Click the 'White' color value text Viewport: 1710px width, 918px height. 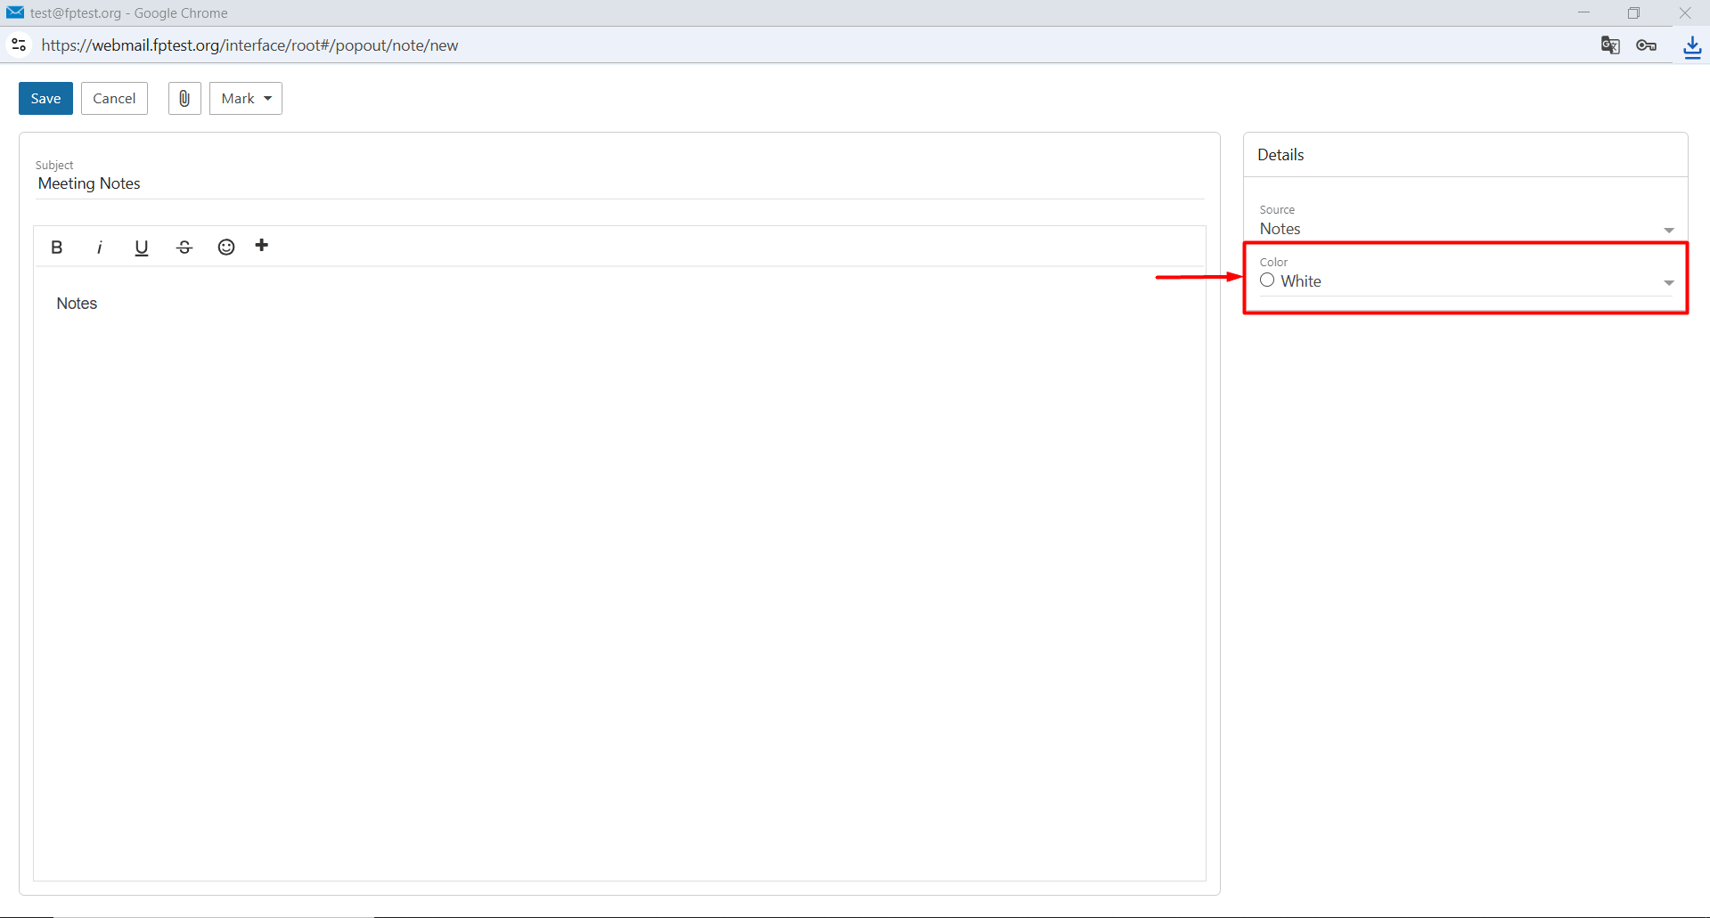coord(1301,281)
